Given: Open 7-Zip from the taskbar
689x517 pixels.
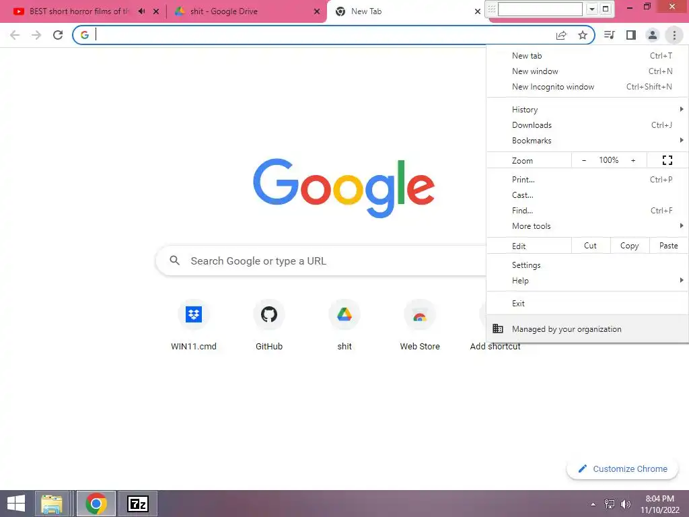Looking at the screenshot, I should click(138, 504).
